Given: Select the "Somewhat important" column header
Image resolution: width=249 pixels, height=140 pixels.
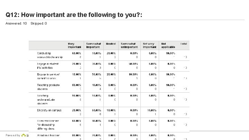Looking at the screenshot, I should 94,45.
